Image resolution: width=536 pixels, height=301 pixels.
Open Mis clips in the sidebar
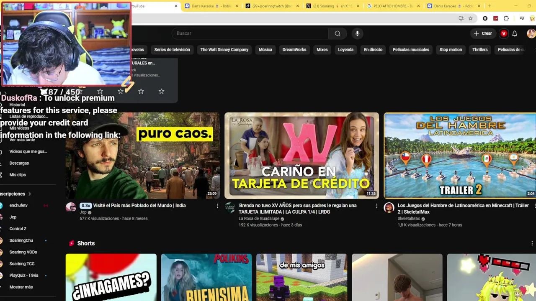tap(18, 175)
